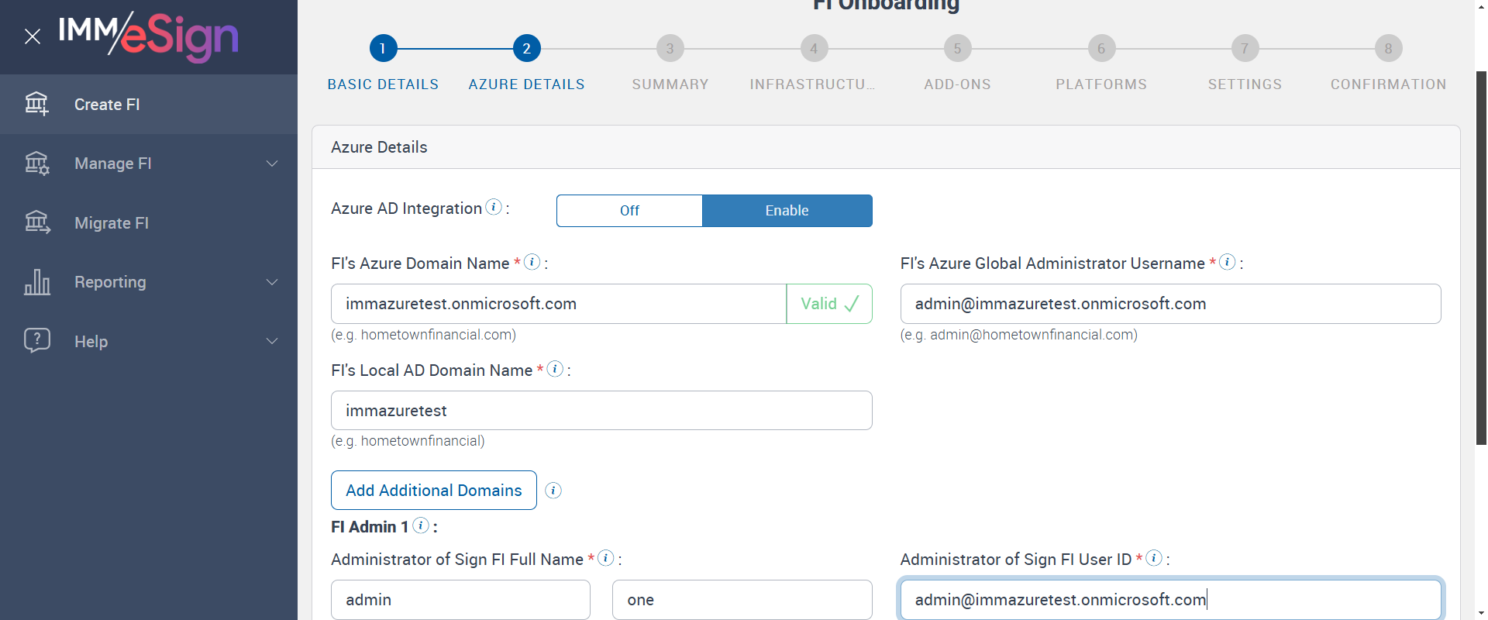This screenshot has width=1488, height=620.
Task: Click the Create FI bank icon
Action: tap(36, 104)
